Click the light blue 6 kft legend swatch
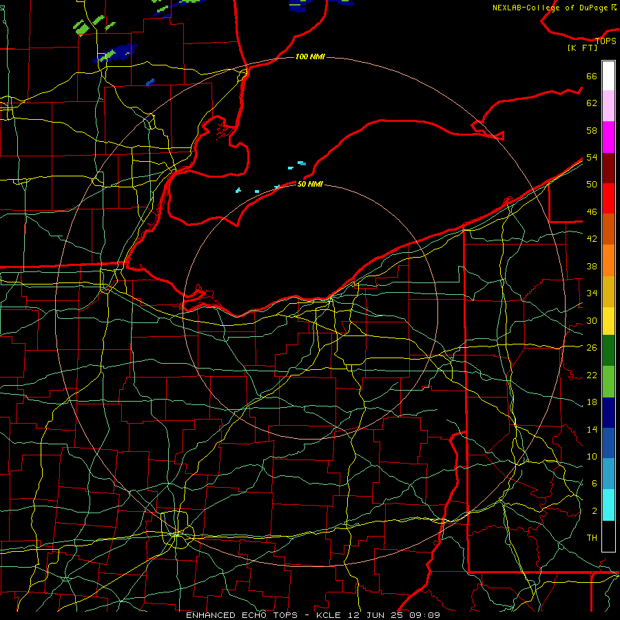 click(608, 474)
